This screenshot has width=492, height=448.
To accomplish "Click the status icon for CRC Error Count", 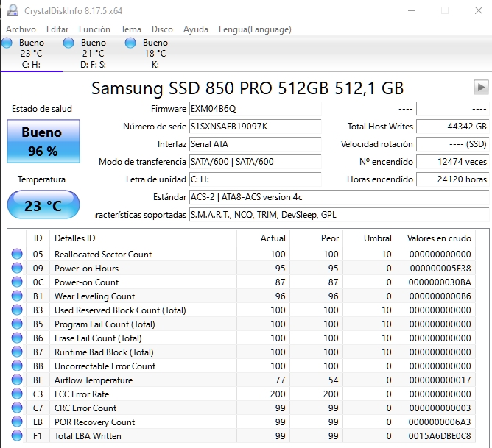I will (17, 408).
